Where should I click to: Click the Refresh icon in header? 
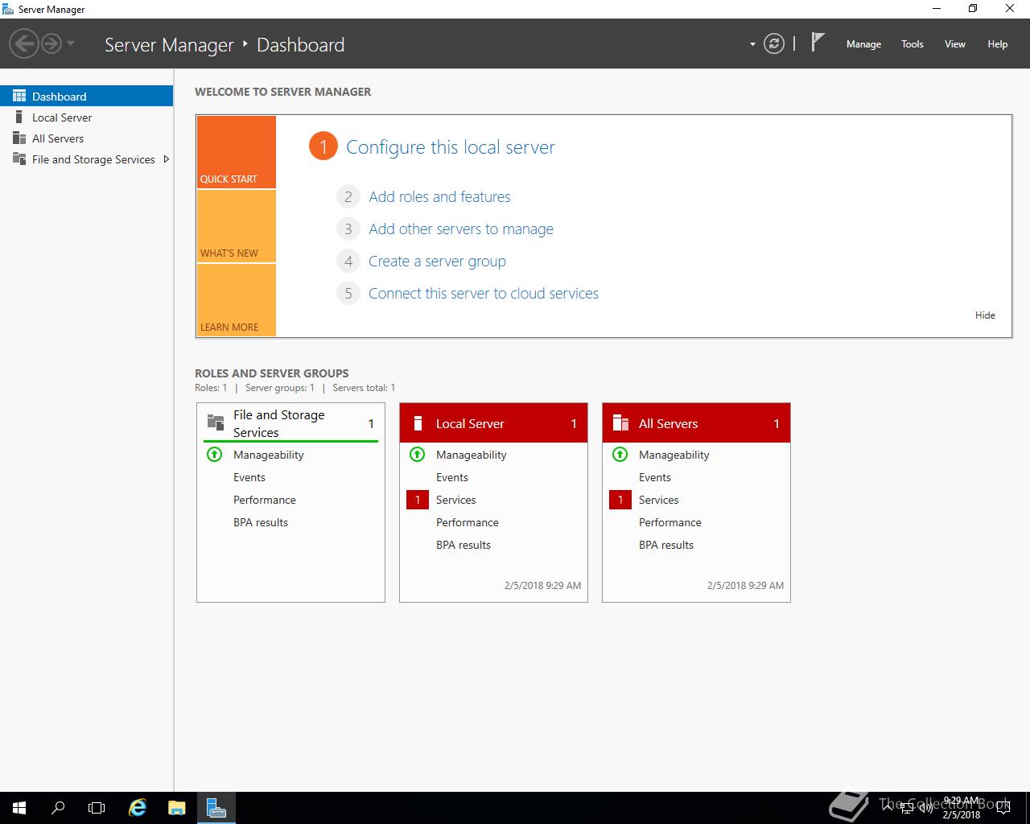coord(773,44)
